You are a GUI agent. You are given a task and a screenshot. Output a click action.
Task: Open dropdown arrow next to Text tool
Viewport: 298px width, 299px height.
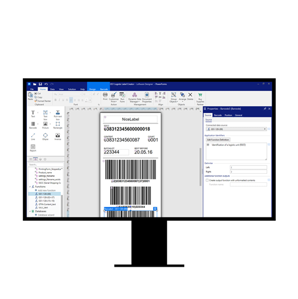click(38, 113)
